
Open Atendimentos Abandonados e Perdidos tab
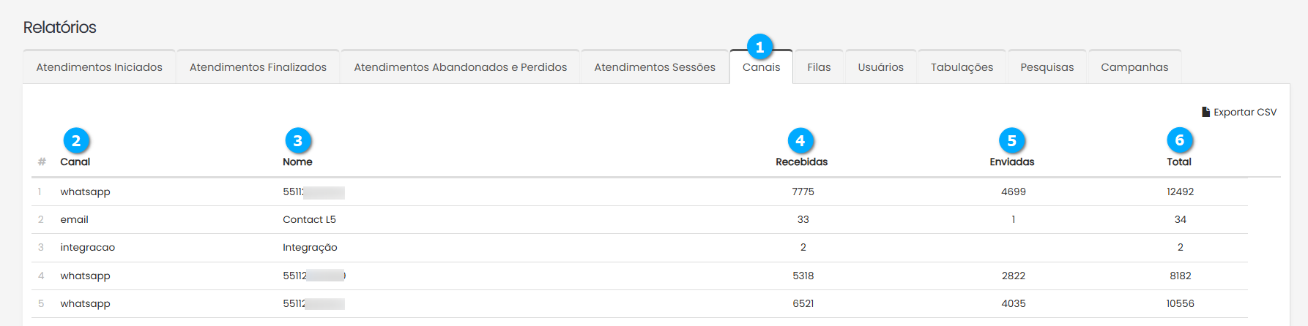click(460, 67)
